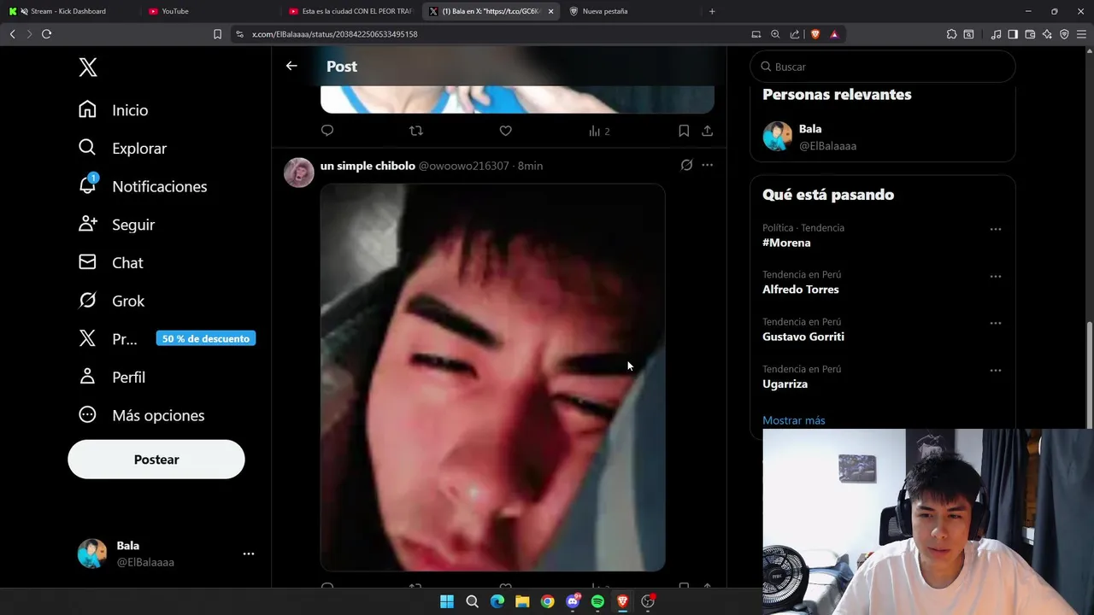Toggle the browser sidebar panel

(1013, 34)
